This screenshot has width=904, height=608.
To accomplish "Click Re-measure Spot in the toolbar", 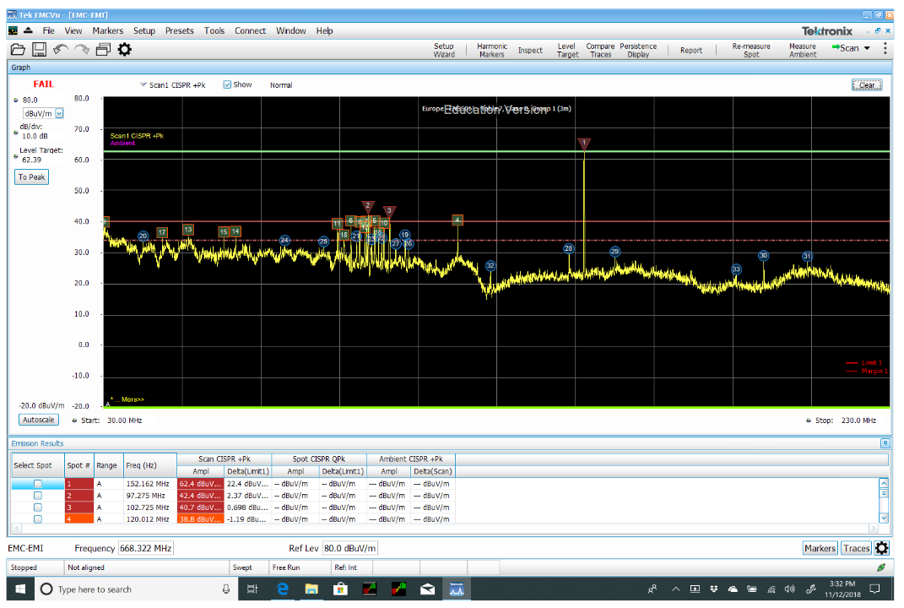I will [x=750, y=49].
